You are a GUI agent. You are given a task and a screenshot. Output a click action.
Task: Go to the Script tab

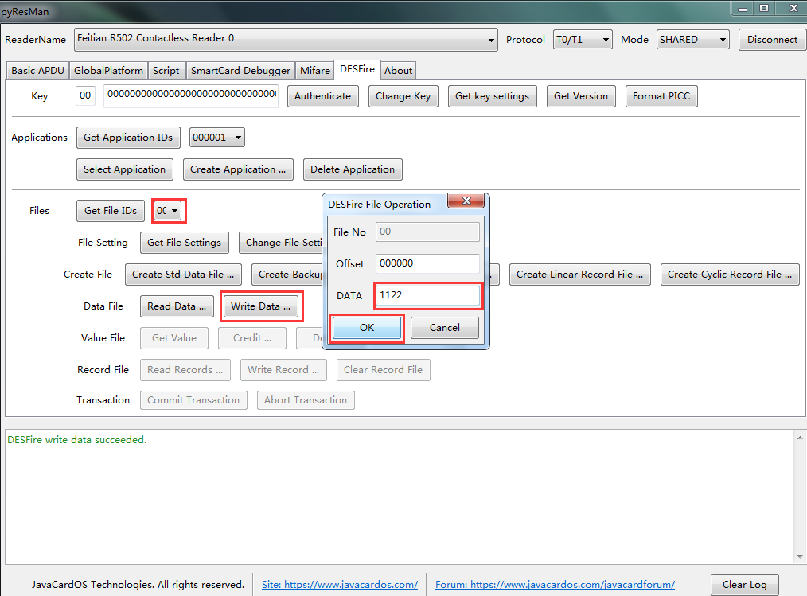point(166,71)
